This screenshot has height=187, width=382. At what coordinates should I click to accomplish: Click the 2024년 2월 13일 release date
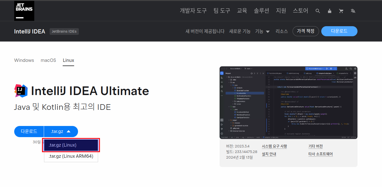[240, 157]
